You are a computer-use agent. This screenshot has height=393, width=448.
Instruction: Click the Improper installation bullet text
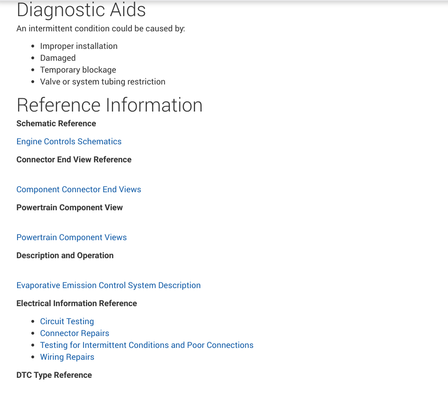(x=79, y=46)
